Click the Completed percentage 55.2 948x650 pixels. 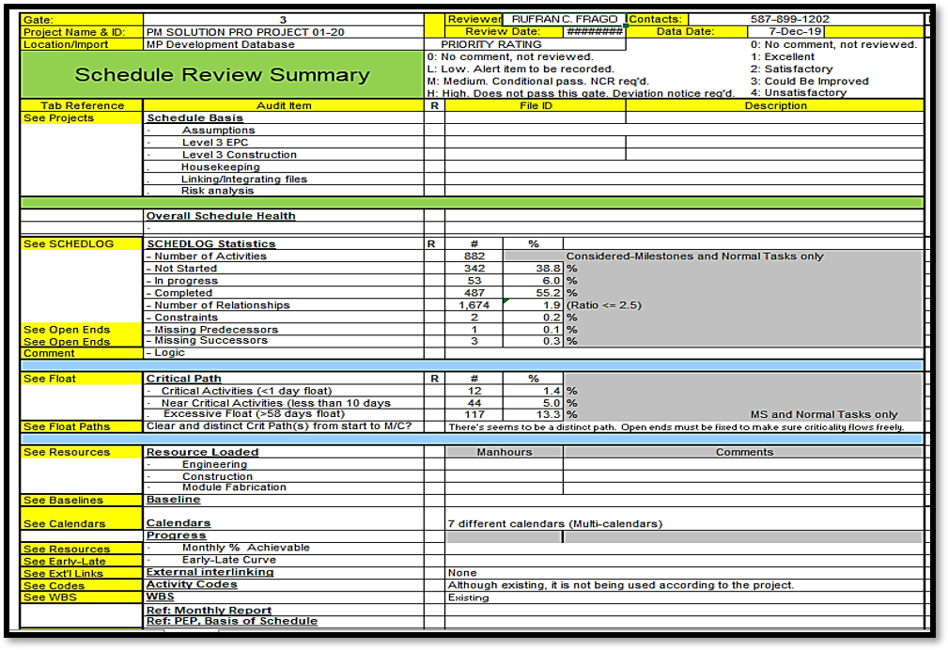pos(534,293)
